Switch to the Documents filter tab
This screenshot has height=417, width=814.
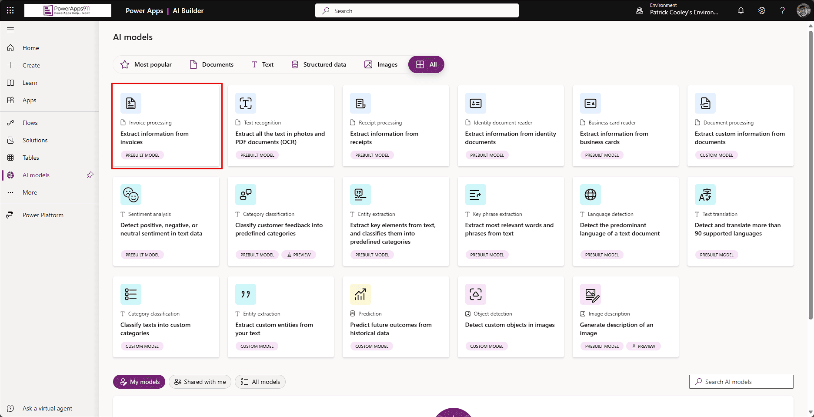(x=212, y=64)
